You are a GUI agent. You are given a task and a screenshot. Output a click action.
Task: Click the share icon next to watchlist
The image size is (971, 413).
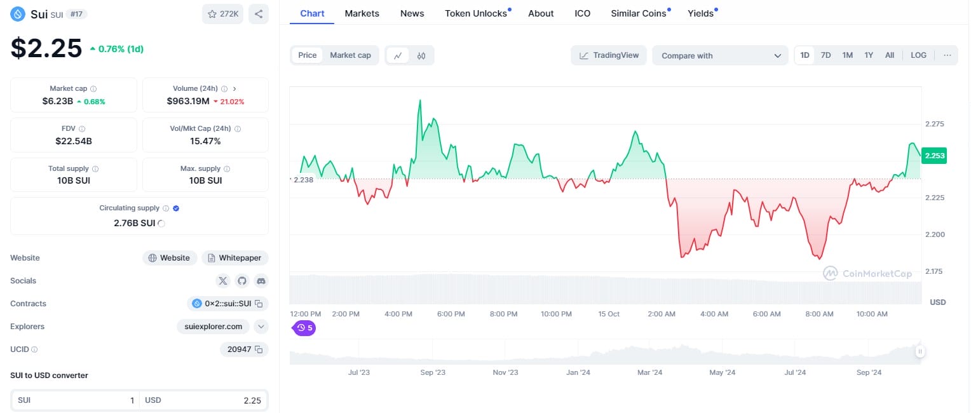[259, 14]
